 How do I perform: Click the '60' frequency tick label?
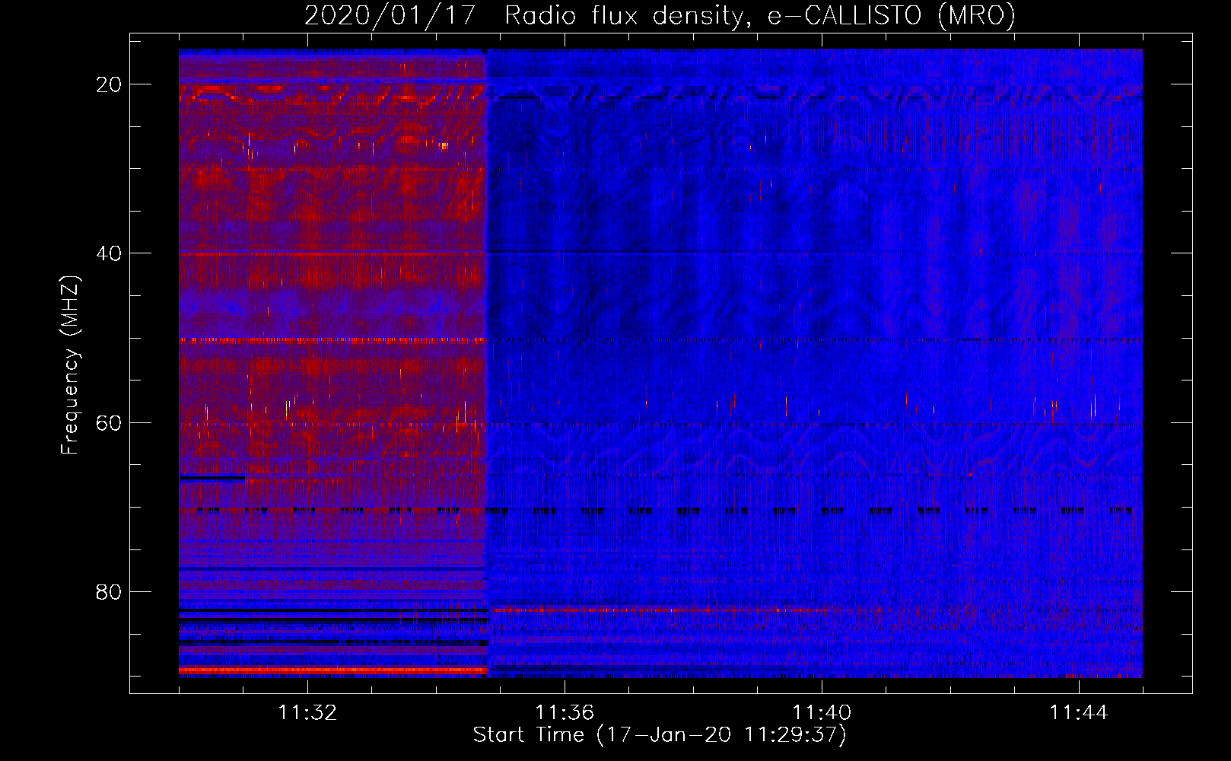pyautogui.click(x=110, y=422)
